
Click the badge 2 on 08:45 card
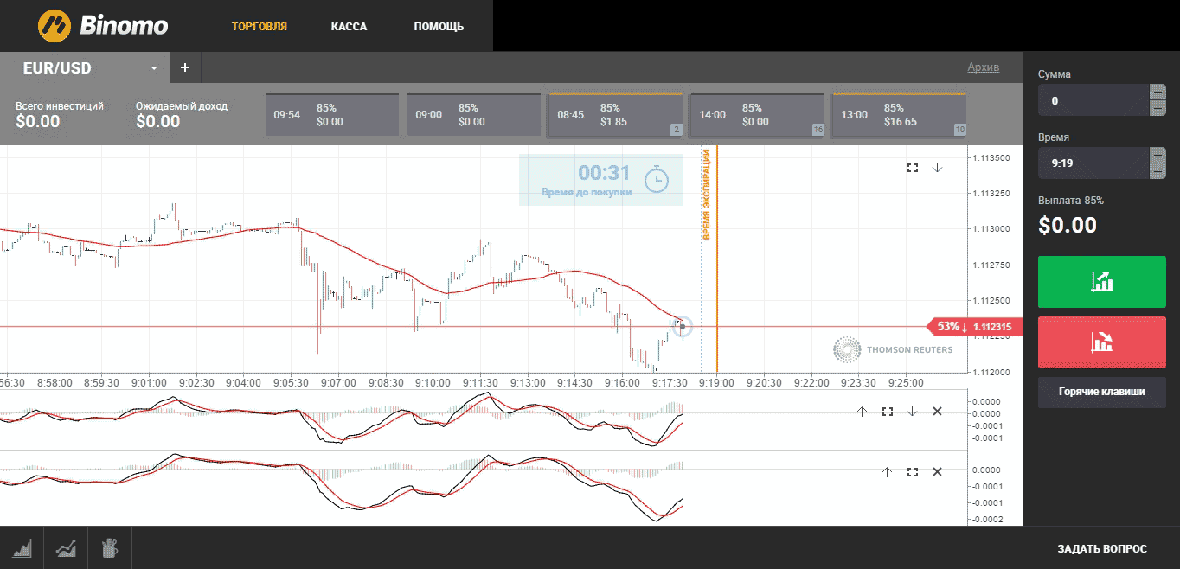677,130
